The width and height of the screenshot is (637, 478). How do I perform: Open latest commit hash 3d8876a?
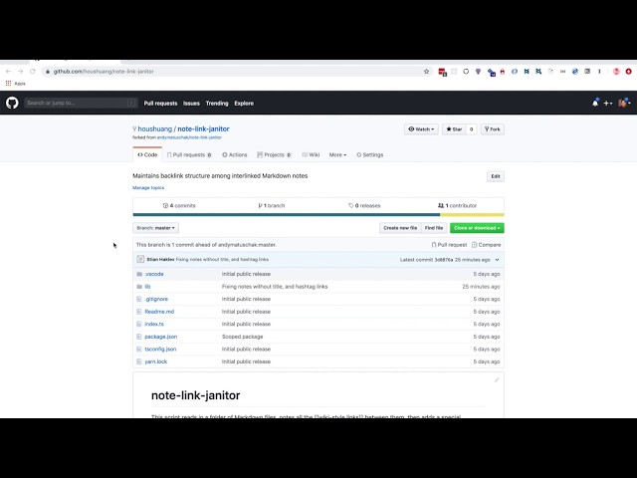444,259
